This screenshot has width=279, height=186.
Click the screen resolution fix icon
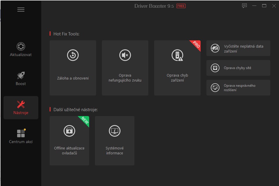coord(215,88)
